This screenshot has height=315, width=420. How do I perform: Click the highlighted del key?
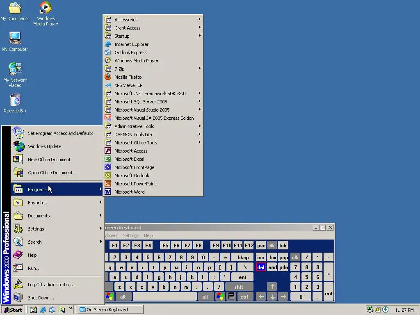click(260, 267)
